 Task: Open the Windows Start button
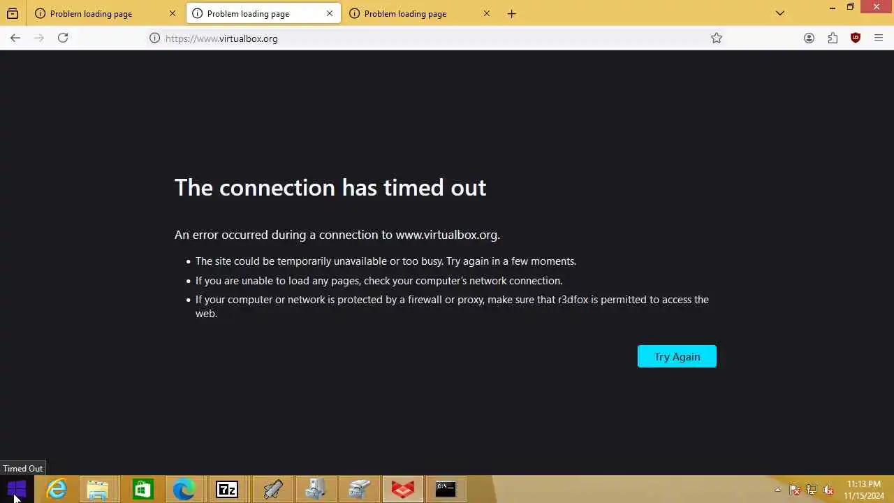point(16,489)
